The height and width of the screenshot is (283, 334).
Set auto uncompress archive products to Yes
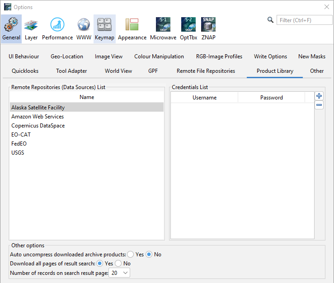point(131,255)
